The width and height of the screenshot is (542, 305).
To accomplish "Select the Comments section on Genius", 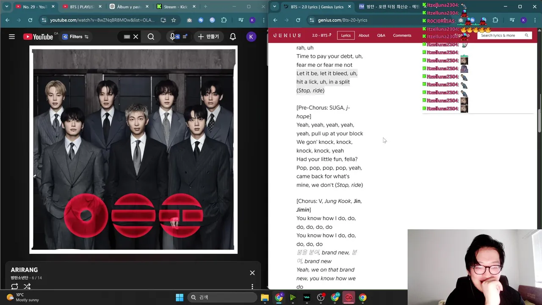I will tap(402, 36).
